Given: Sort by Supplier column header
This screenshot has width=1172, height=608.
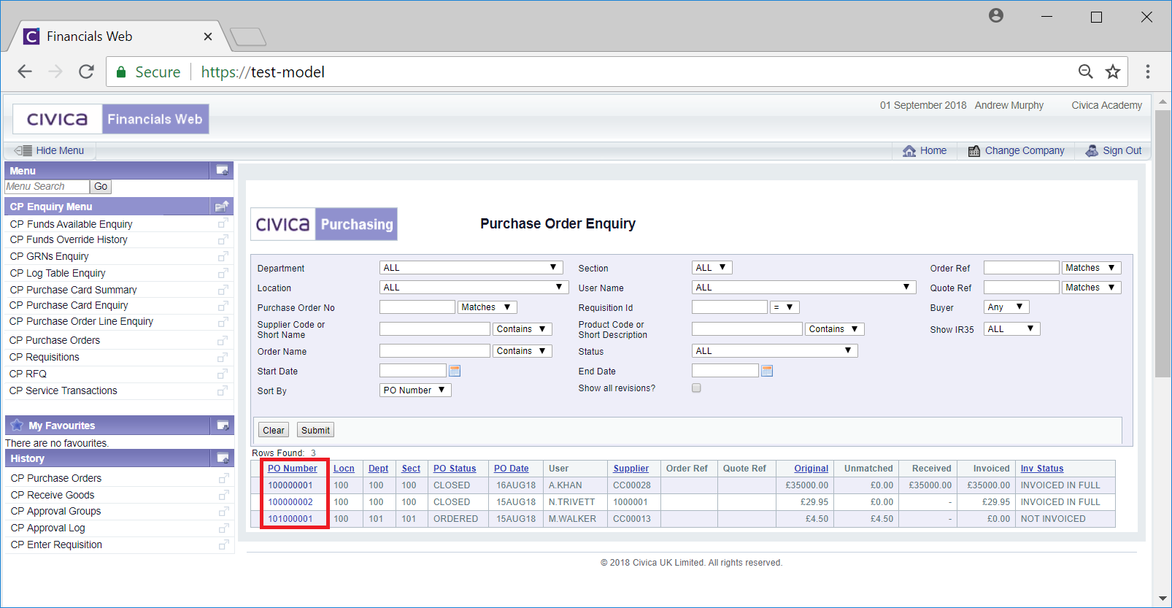Looking at the screenshot, I should pyautogui.click(x=631, y=469).
